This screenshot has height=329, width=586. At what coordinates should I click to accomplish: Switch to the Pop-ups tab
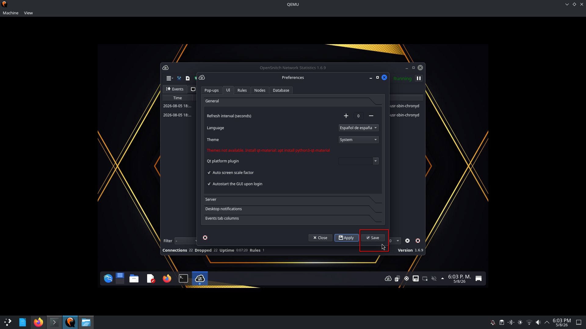[x=212, y=90]
